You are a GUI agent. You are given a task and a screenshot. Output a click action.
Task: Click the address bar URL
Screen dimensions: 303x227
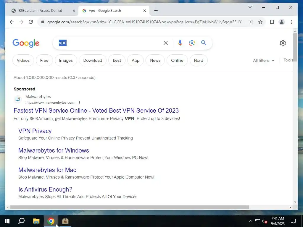click(146, 22)
